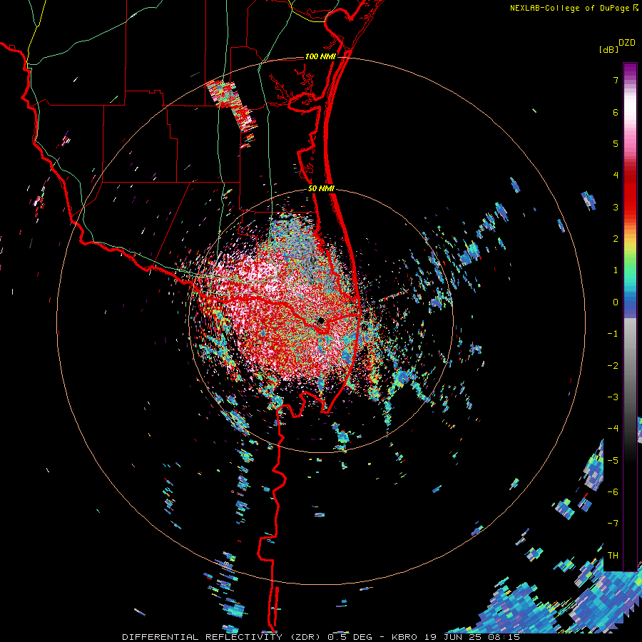Click the -6 value on the color scale

pyautogui.click(x=613, y=492)
